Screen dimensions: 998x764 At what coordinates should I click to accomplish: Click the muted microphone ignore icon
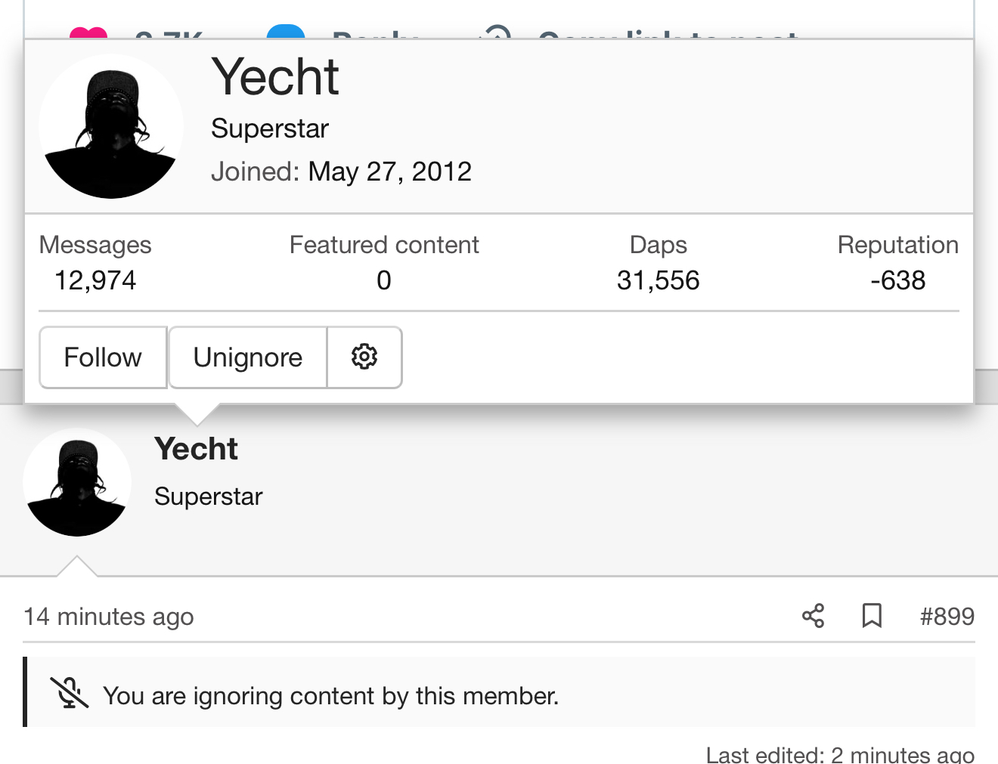click(69, 693)
